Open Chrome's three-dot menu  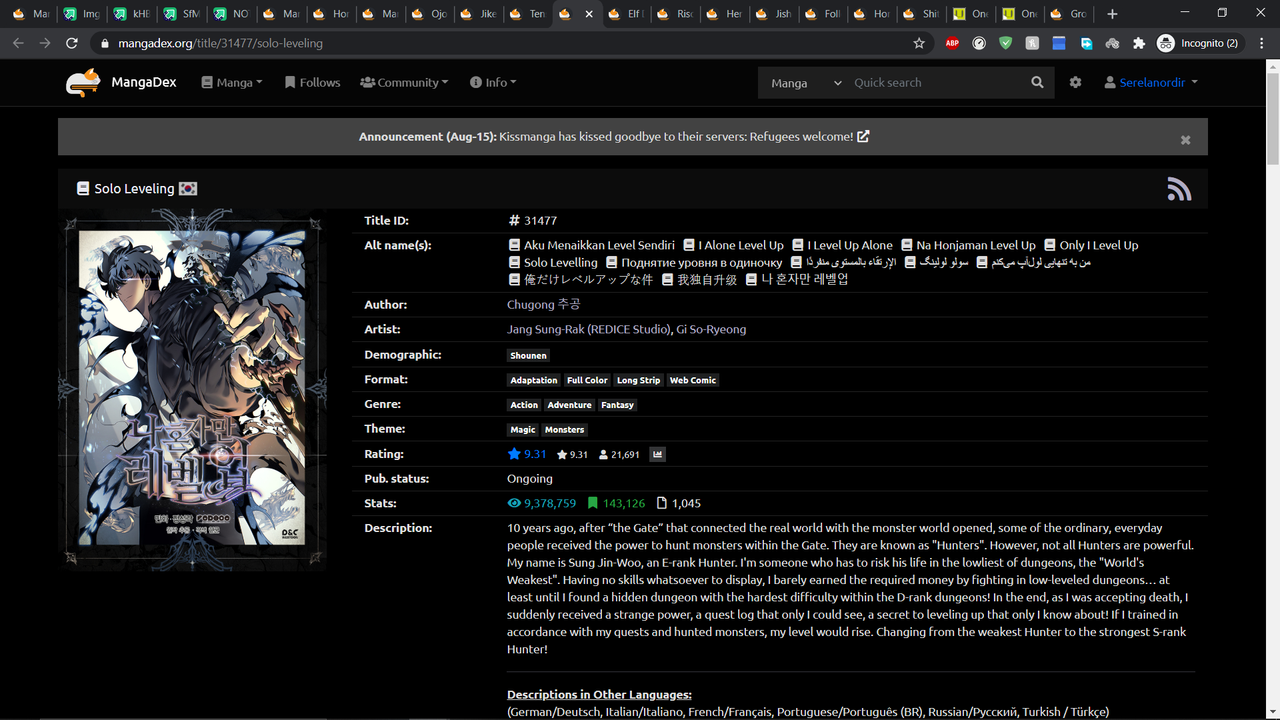click(1261, 43)
